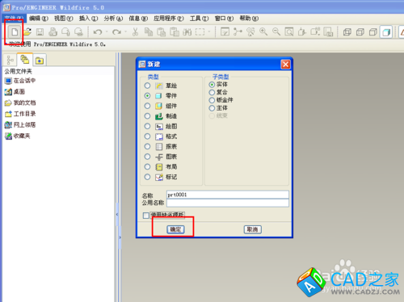Image resolution: width=404 pixels, height=302 pixels.
Task: Open the Folder Browser navigator tab
Action: (25, 59)
